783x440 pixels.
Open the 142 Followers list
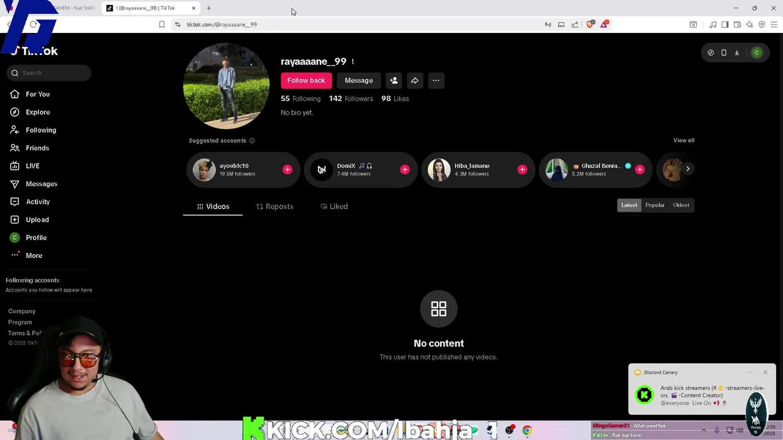point(351,98)
